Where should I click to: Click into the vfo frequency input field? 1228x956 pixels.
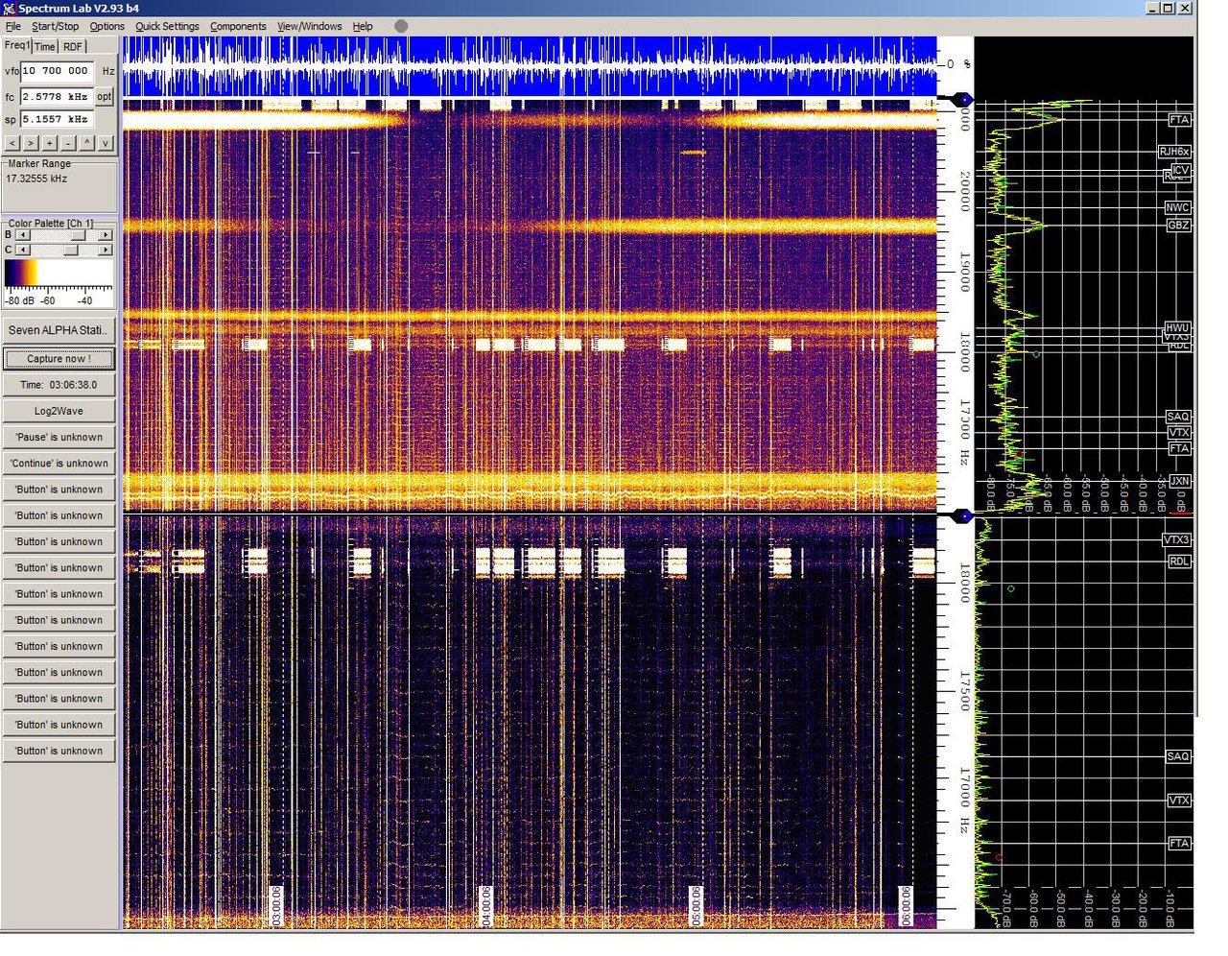[57, 71]
